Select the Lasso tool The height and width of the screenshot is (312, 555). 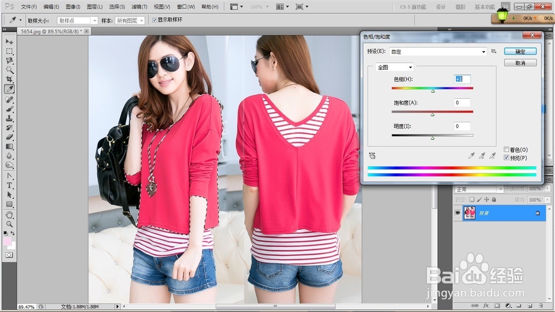click(x=9, y=61)
